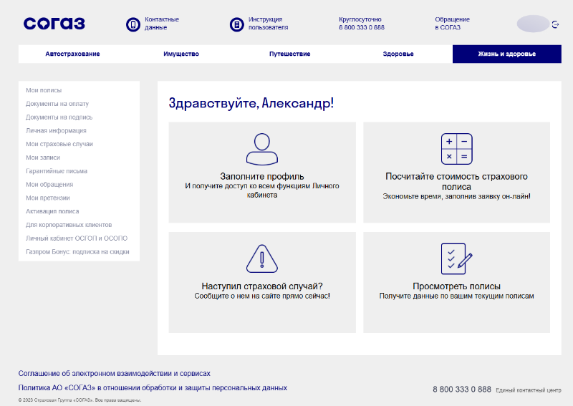Click the user avatar placeholder
This screenshot has height=406, width=573.
[x=532, y=24]
